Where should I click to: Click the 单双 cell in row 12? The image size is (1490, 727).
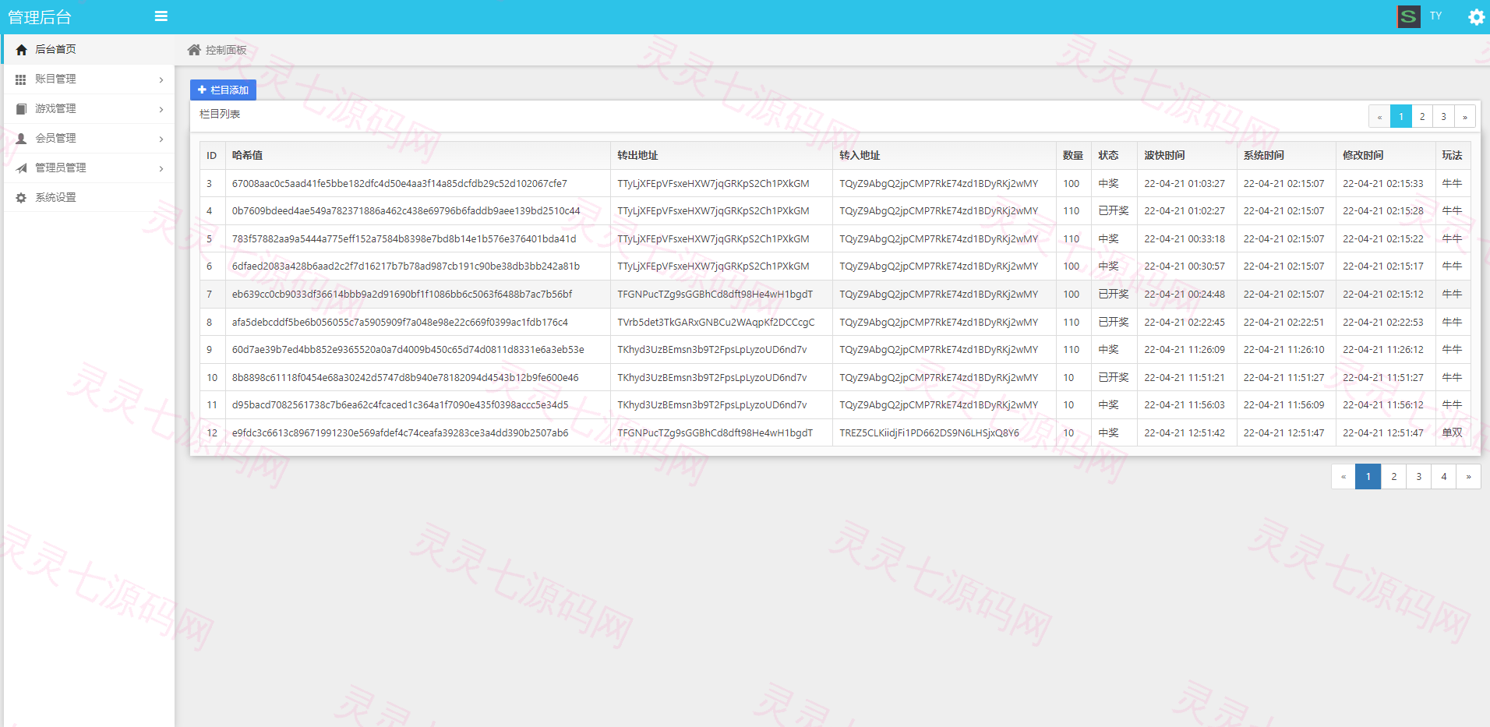[x=1452, y=432]
